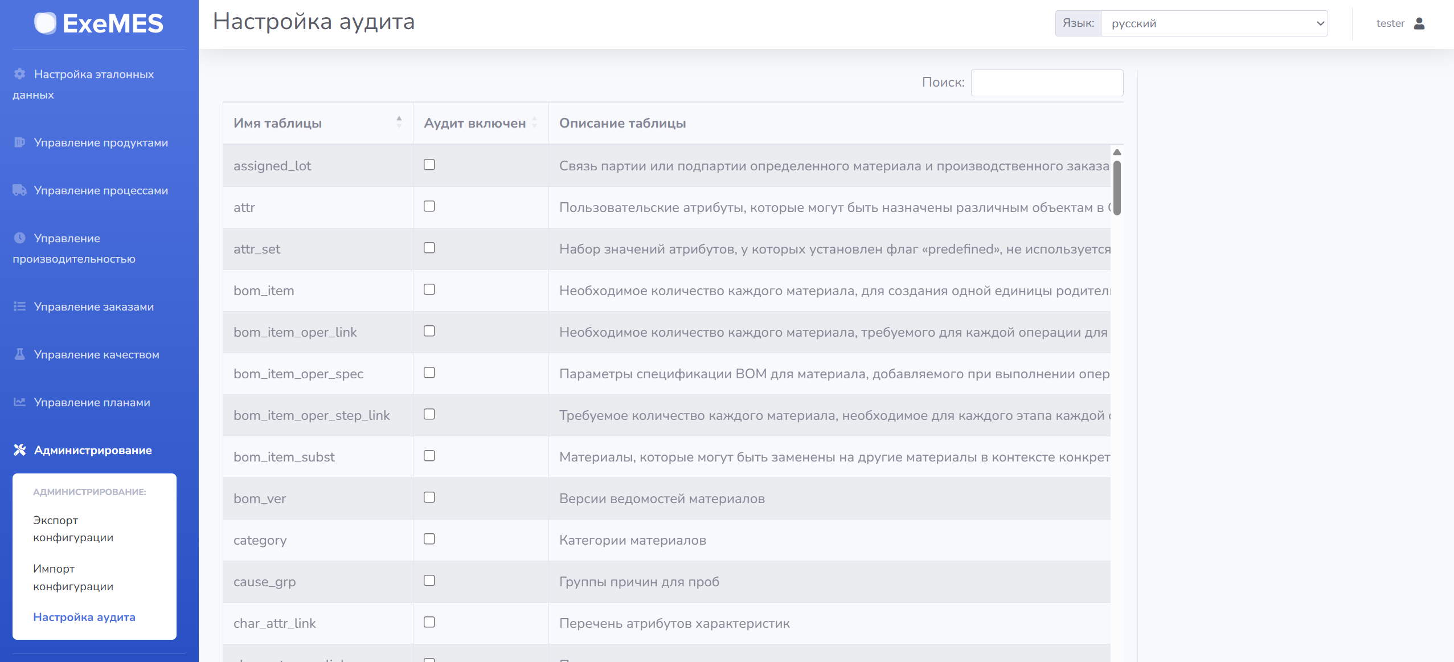Click the truck icon for Управление процессами
This screenshot has height=662, width=1454.
click(x=20, y=190)
